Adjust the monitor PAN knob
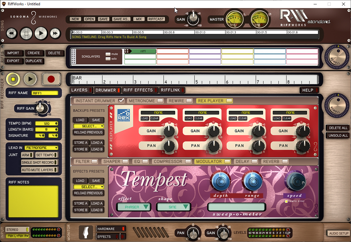Viewport: 351px width, 242px height. [193, 233]
